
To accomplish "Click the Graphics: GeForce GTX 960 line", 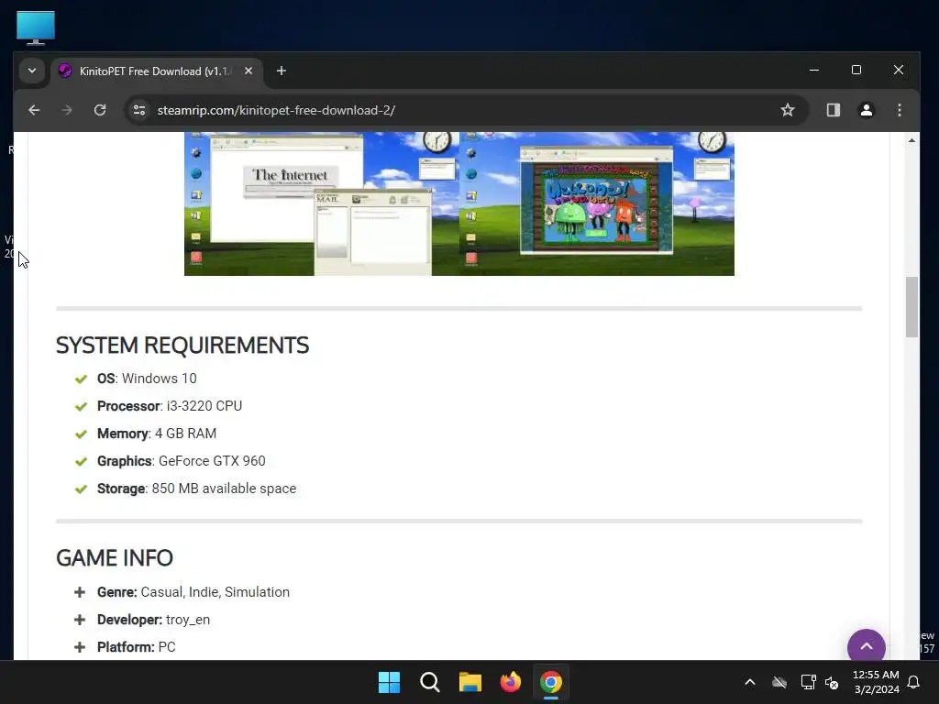I will point(182,461).
